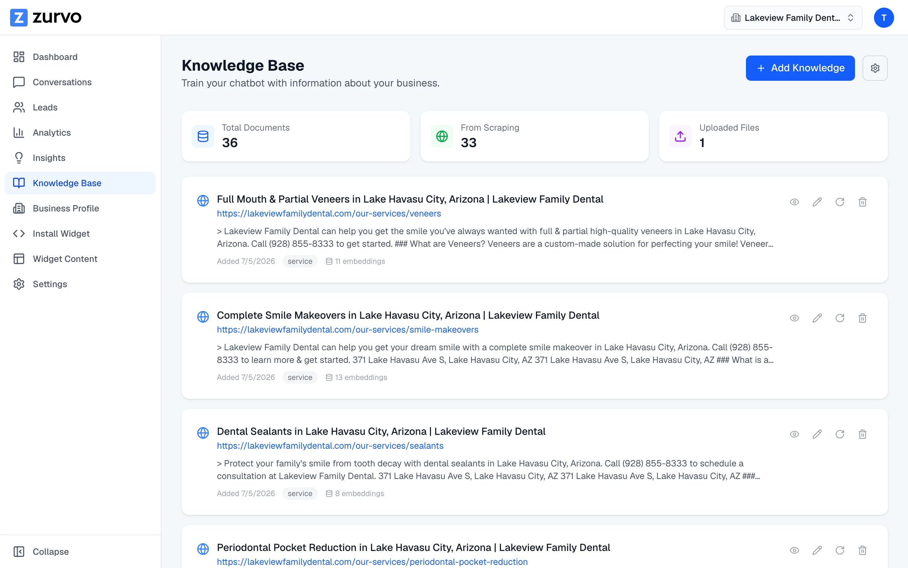This screenshot has height=568, width=908.
Task: Open the Dashboard page
Action: (x=80, y=57)
